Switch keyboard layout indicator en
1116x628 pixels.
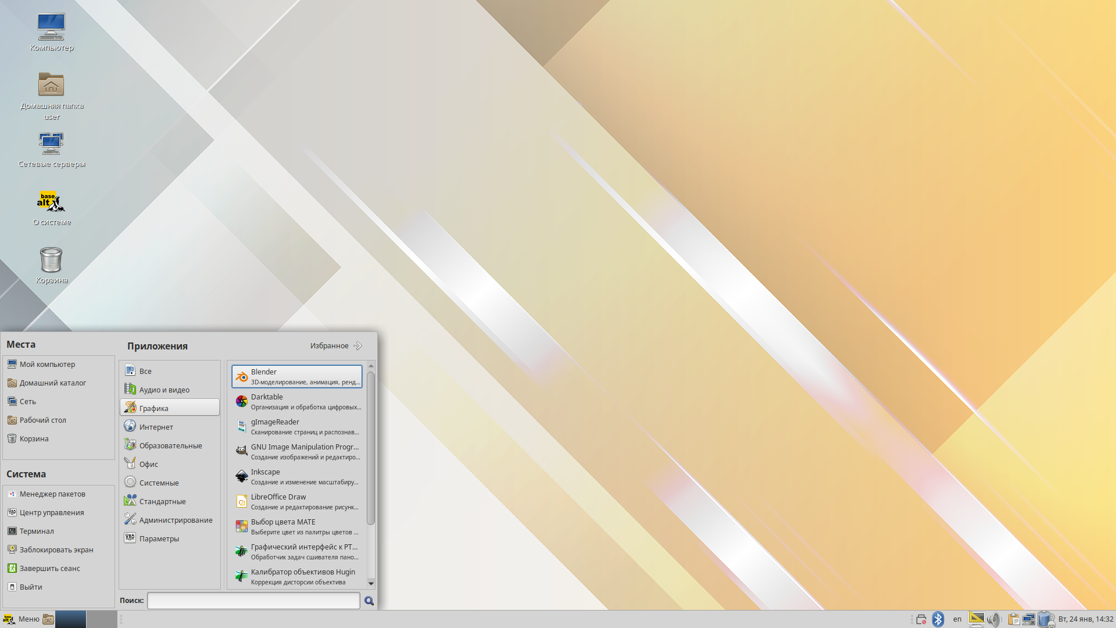(x=957, y=619)
